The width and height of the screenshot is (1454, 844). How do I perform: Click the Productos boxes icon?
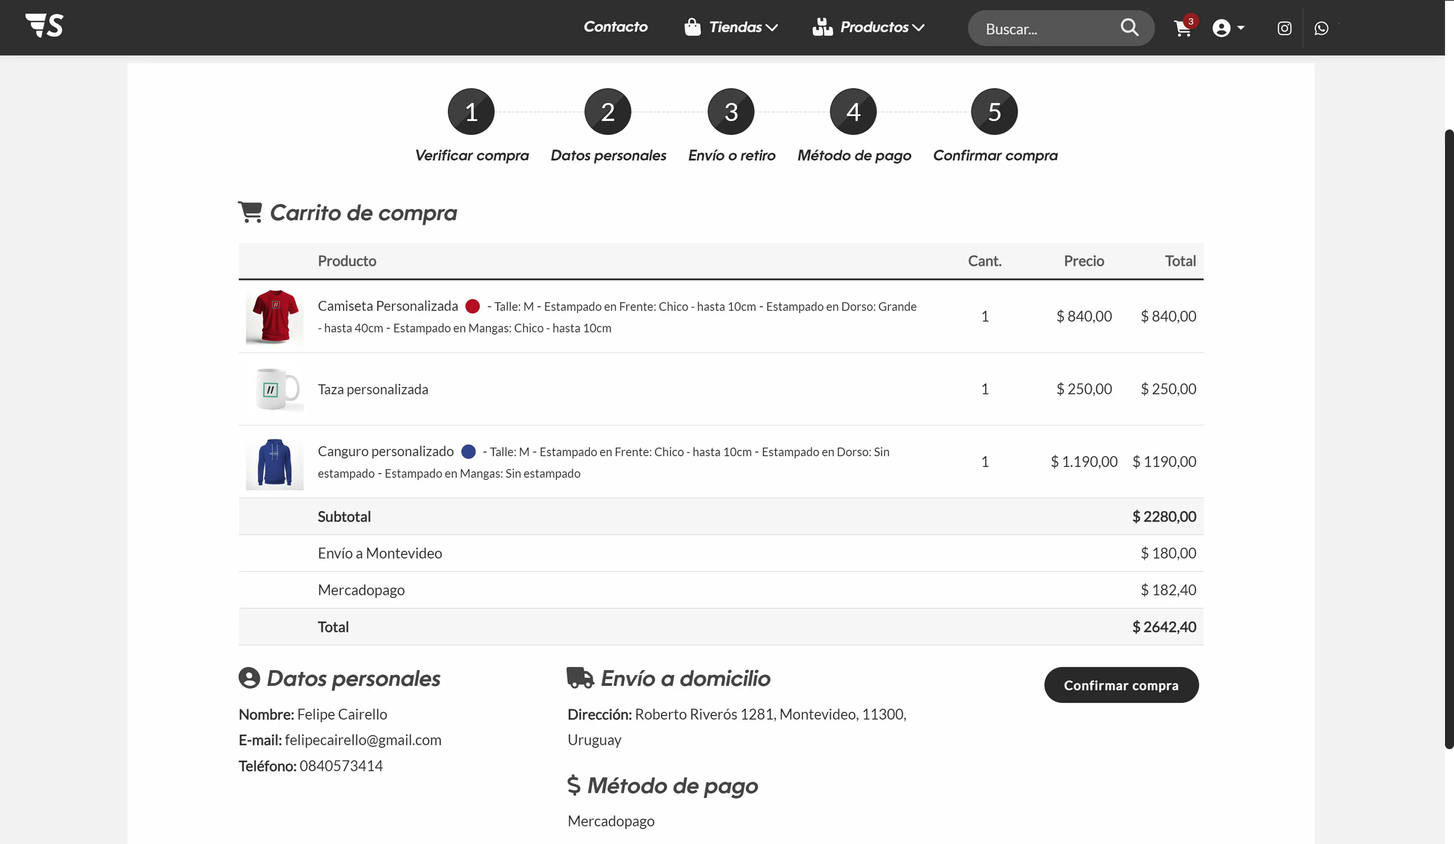822,27
